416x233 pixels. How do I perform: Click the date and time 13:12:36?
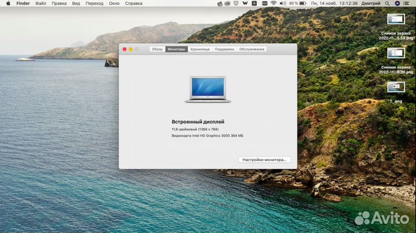pos(335,3)
